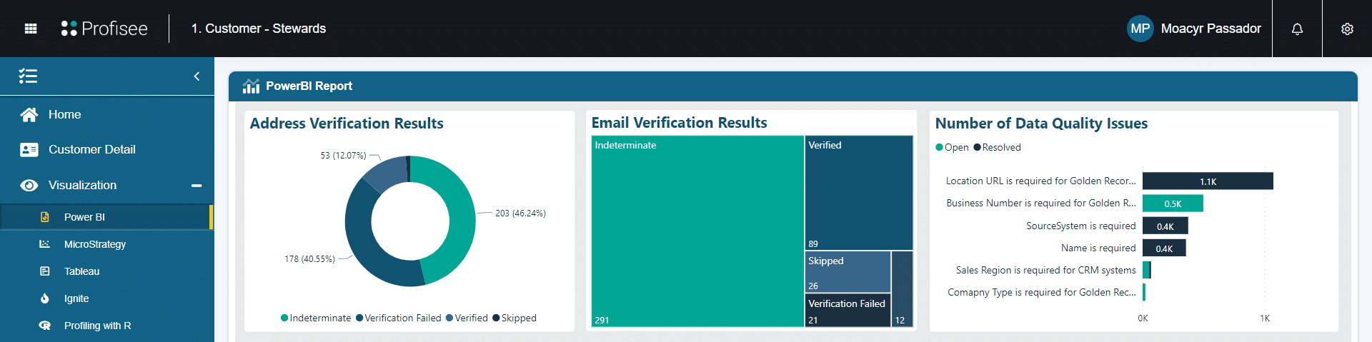Click the 0.4K SourceSystem bar
Viewport: 1372px width, 342px height.
1165,226
